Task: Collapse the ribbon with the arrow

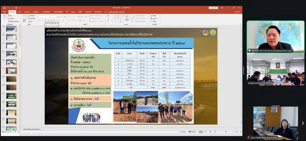Action: coord(241,24)
